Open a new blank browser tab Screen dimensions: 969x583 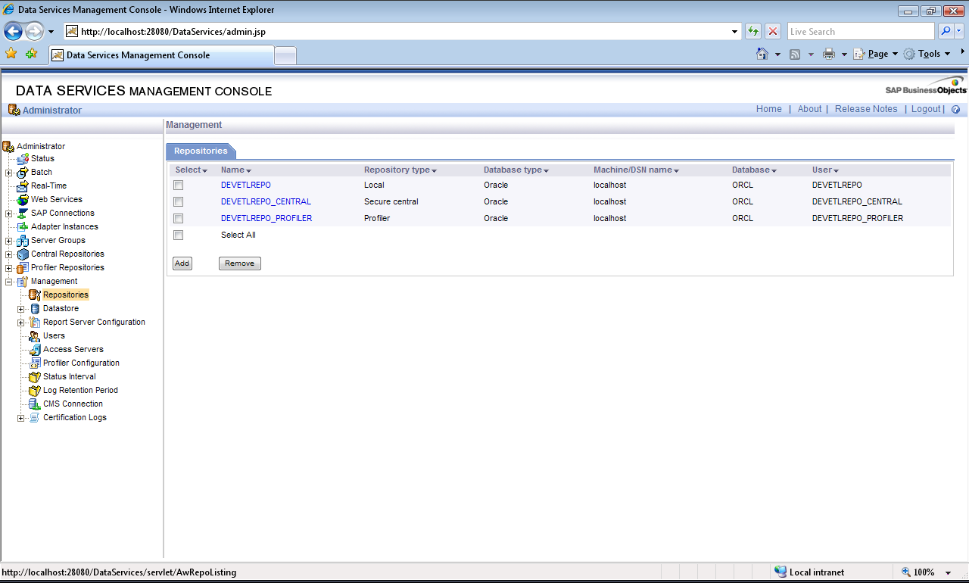pyautogui.click(x=285, y=55)
